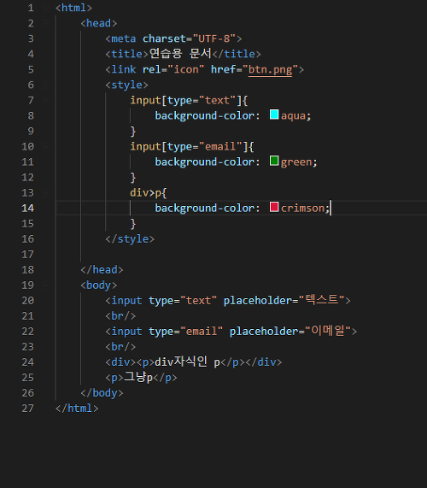Image resolution: width=427 pixels, height=488 pixels.
Task: Click line number 5 in the gutter
Action: [x=31, y=69]
